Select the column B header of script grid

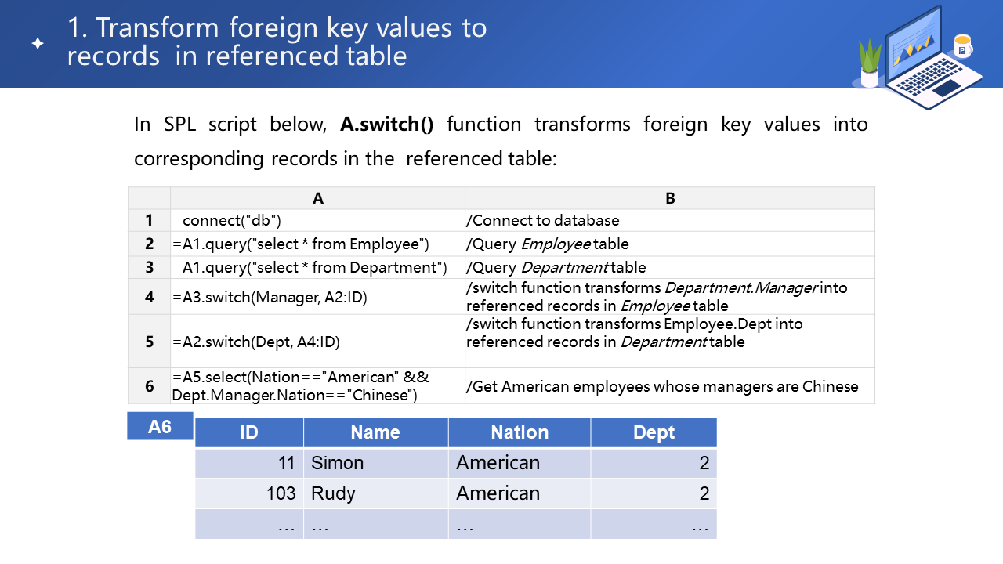pyautogui.click(x=669, y=198)
